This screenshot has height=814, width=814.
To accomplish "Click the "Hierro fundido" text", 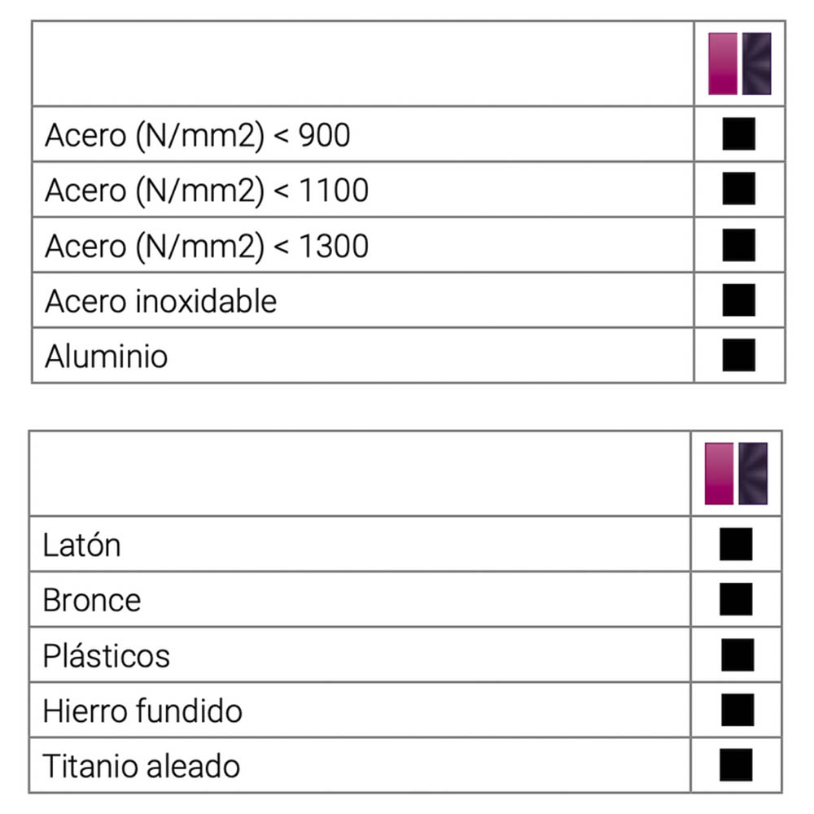I will click(x=142, y=711).
